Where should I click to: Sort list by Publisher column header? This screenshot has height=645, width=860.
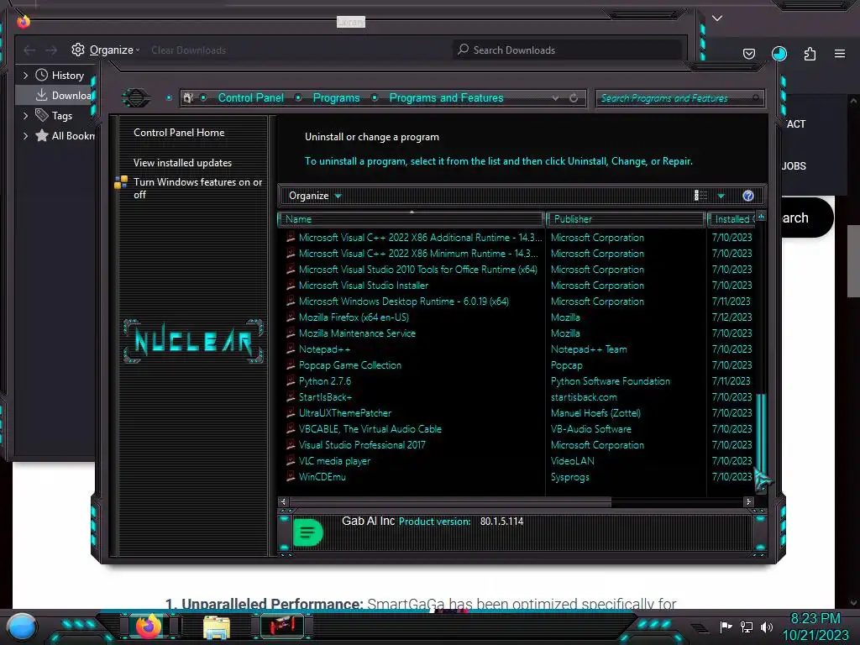(625, 219)
